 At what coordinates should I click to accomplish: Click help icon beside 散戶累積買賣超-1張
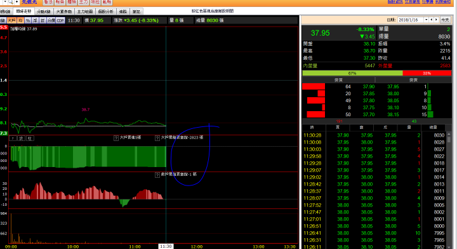point(157,175)
